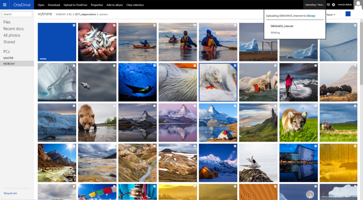Open the full moon photo
Screen dimensions: 363x200
[x=299, y=192]
